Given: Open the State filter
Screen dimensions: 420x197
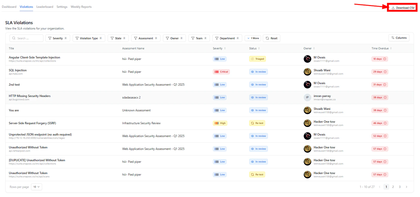Looking at the screenshot, I should pos(118,38).
